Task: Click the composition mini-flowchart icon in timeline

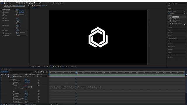Action: 36,72
